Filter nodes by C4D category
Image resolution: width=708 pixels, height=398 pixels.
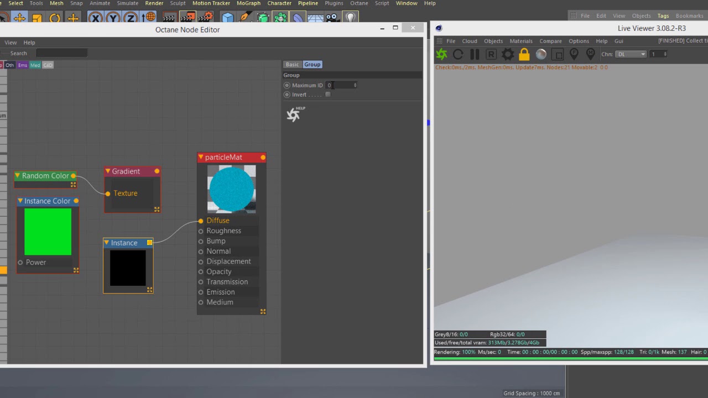tap(48, 65)
